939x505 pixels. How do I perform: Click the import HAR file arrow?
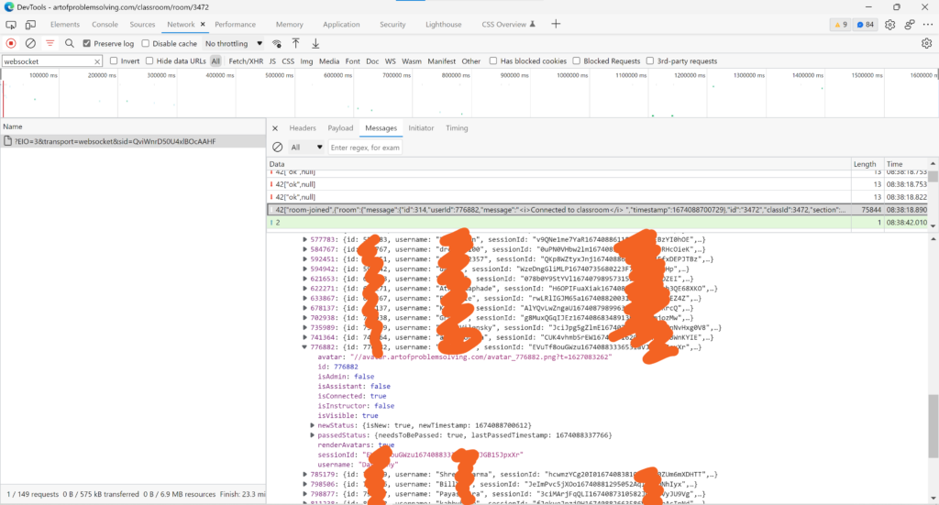coord(295,43)
